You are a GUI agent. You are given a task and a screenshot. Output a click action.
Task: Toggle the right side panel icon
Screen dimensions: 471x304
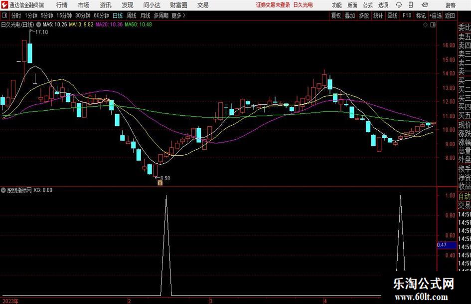433,25
